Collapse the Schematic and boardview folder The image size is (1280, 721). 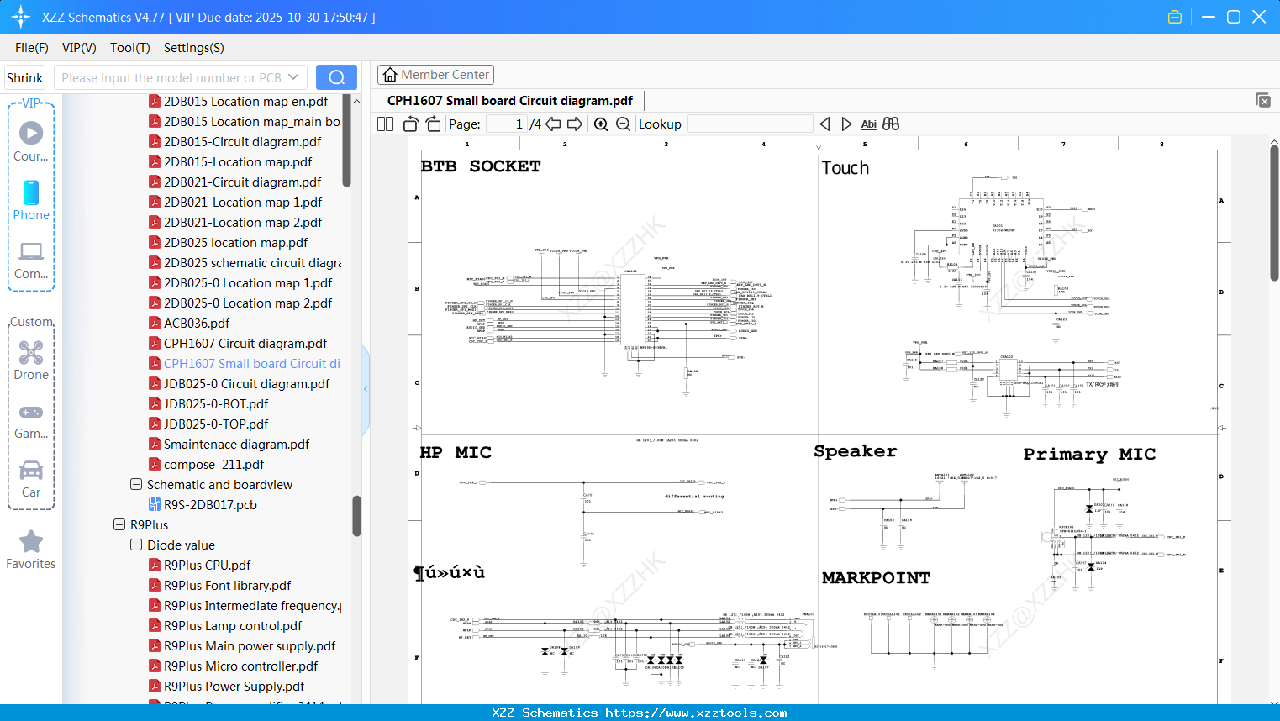(136, 485)
